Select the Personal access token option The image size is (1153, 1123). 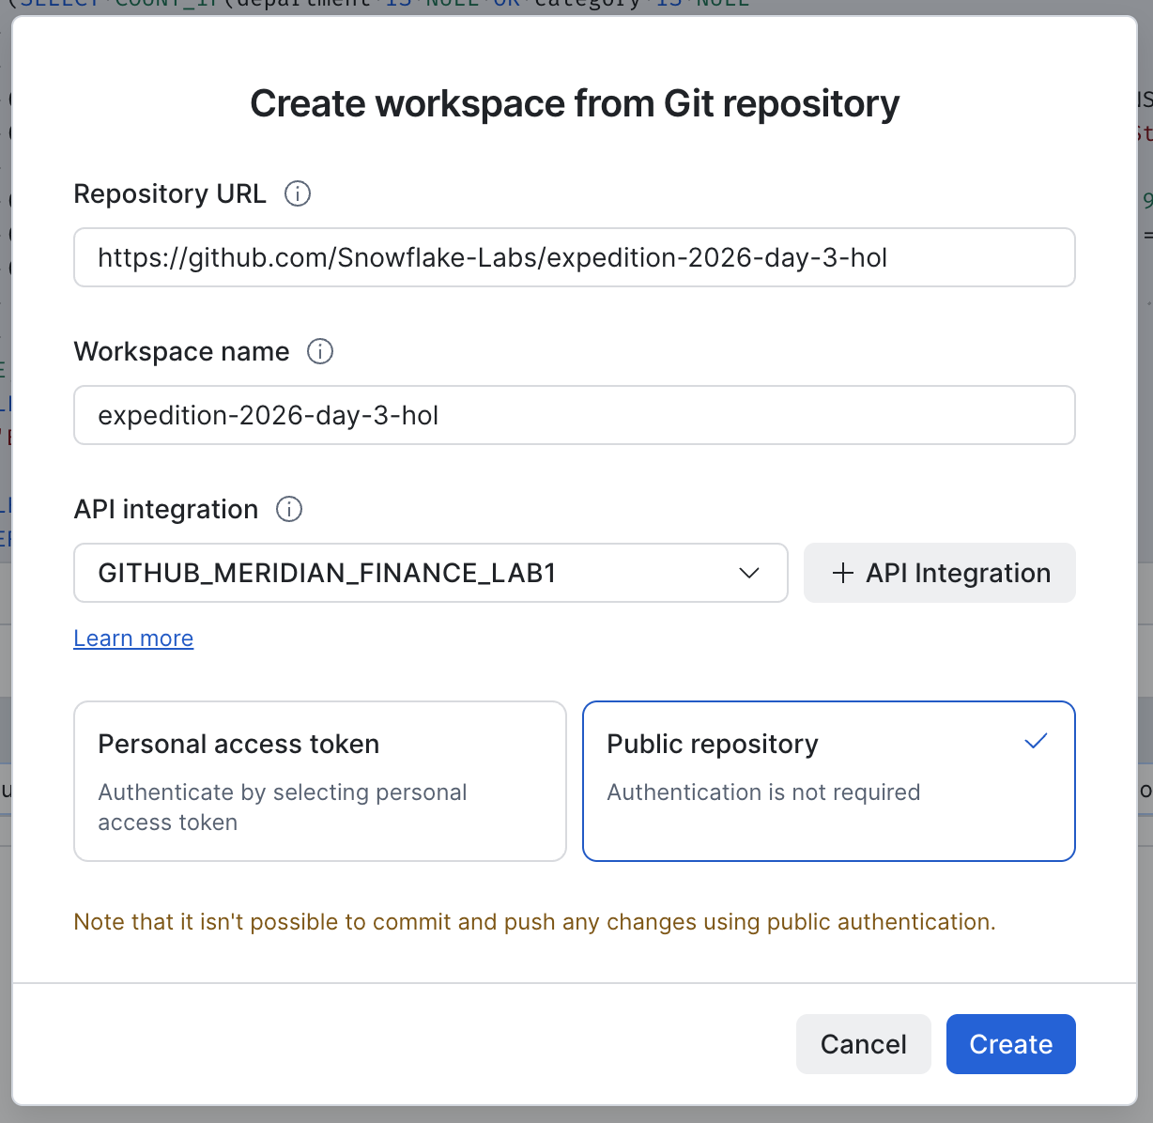[x=320, y=781]
